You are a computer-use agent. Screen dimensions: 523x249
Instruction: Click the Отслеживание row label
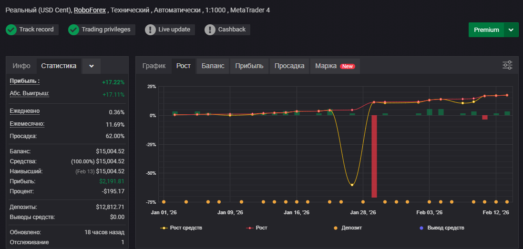pos(30,242)
